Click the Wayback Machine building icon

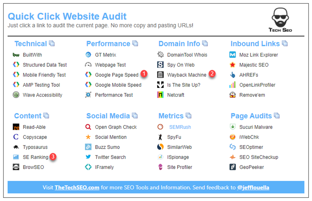click(x=160, y=75)
